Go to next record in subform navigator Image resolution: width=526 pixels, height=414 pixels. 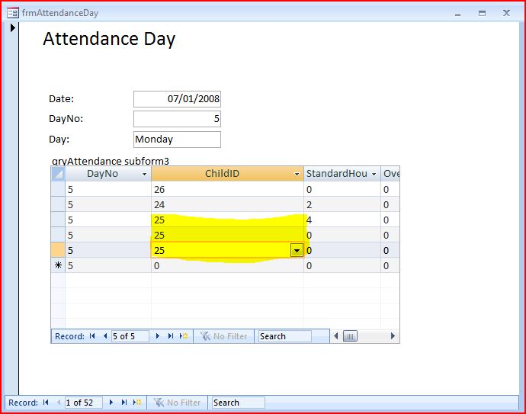coord(158,335)
